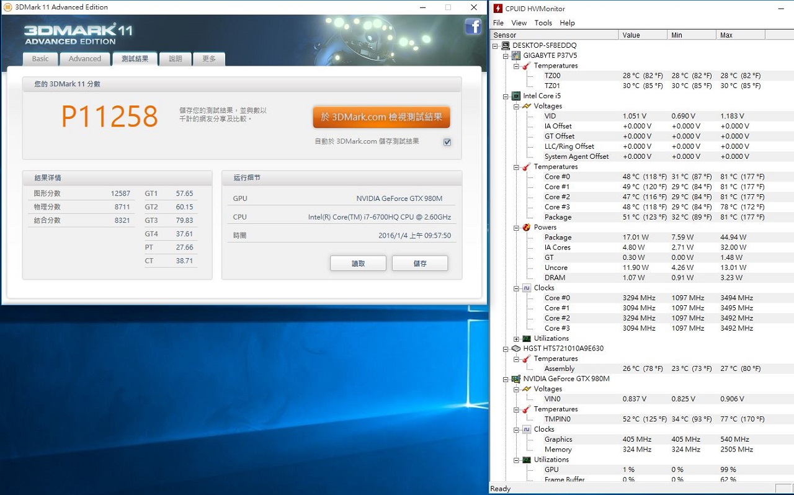This screenshot has width=794, height=495.
Task: Click the P11258 score text
Action: (110, 116)
